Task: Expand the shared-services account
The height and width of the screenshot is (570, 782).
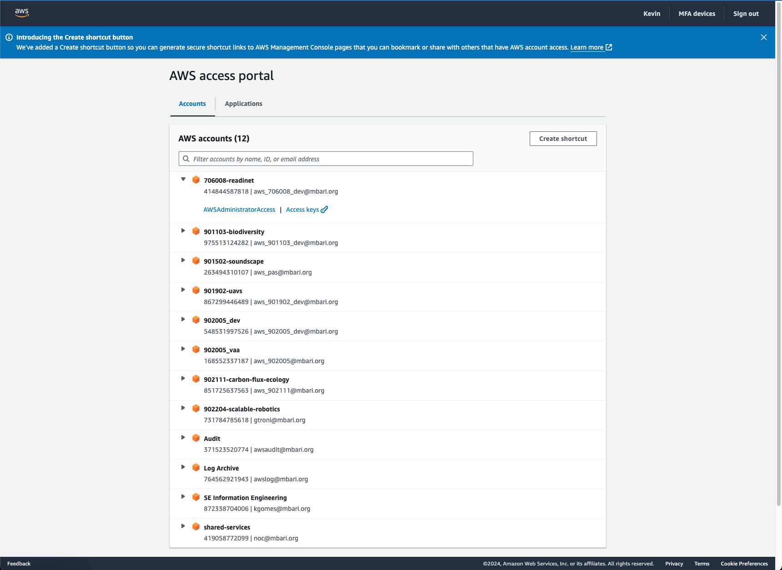Action: pyautogui.click(x=183, y=526)
